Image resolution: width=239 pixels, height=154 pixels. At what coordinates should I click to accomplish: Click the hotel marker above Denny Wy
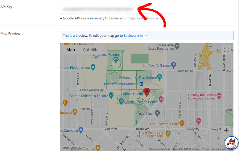tap(199, 121)
